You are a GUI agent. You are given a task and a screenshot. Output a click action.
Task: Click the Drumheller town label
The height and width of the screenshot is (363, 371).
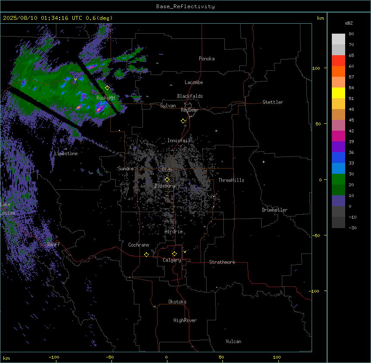pyautogui.click(x=275, y=210)
